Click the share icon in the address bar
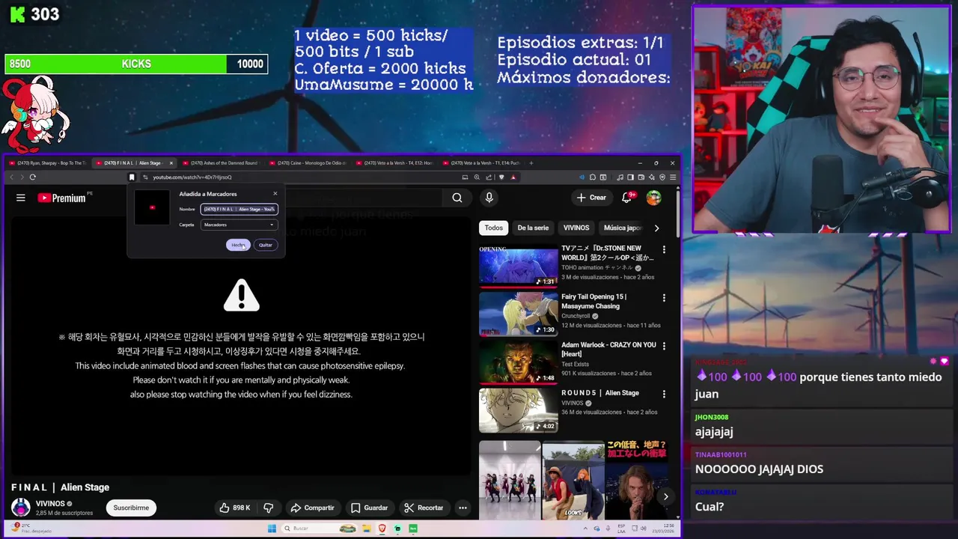 489,177
